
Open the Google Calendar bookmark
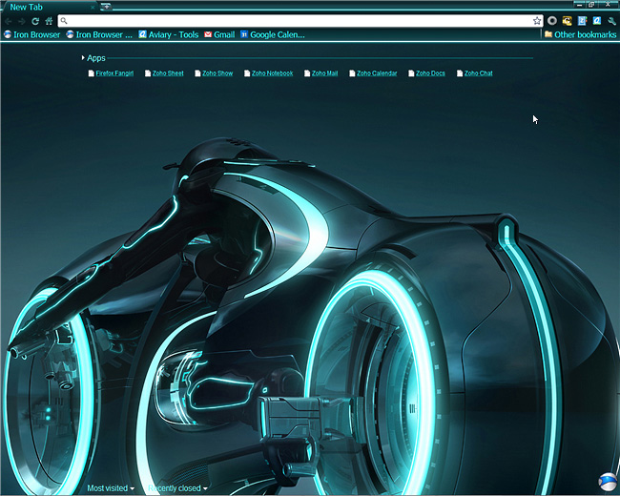pyautogui.click(x=273, y=34)
